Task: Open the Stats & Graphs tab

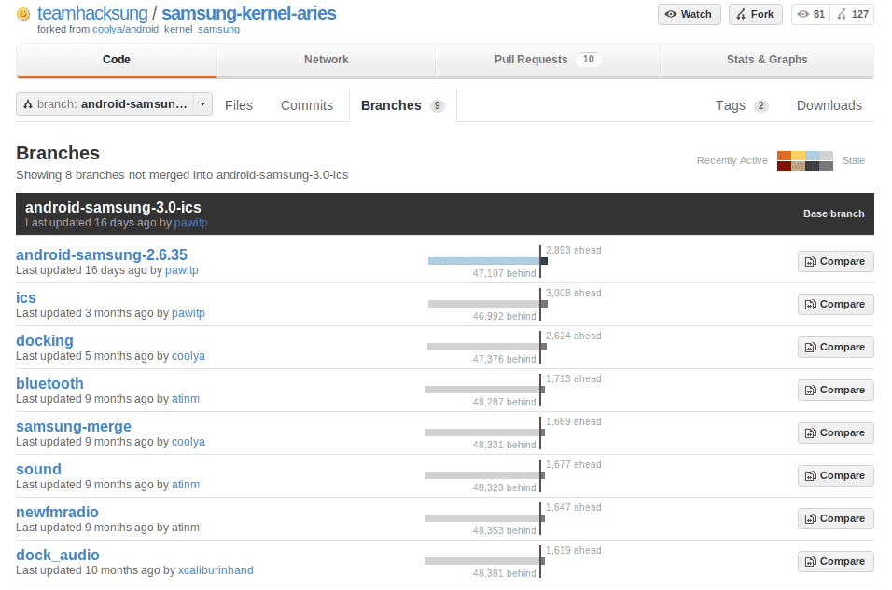Action: click(x=767, y=60)
